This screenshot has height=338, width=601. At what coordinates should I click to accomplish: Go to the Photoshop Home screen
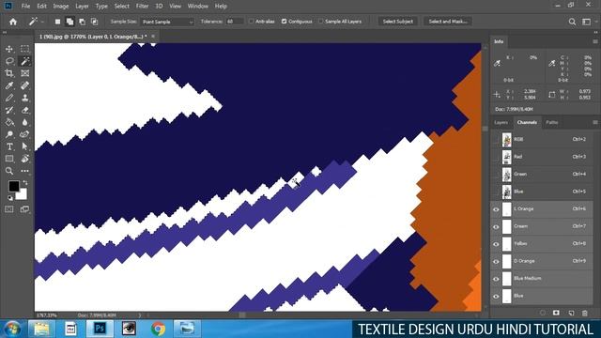[x=13, y=22]
